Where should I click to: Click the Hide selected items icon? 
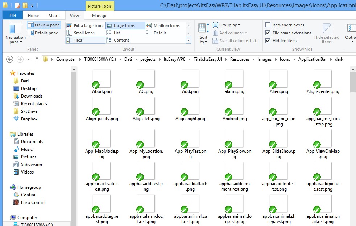(327, 33)
